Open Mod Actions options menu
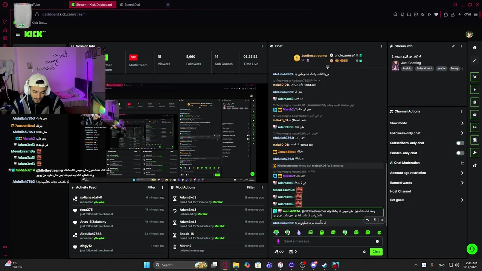 tap(262, 187)
